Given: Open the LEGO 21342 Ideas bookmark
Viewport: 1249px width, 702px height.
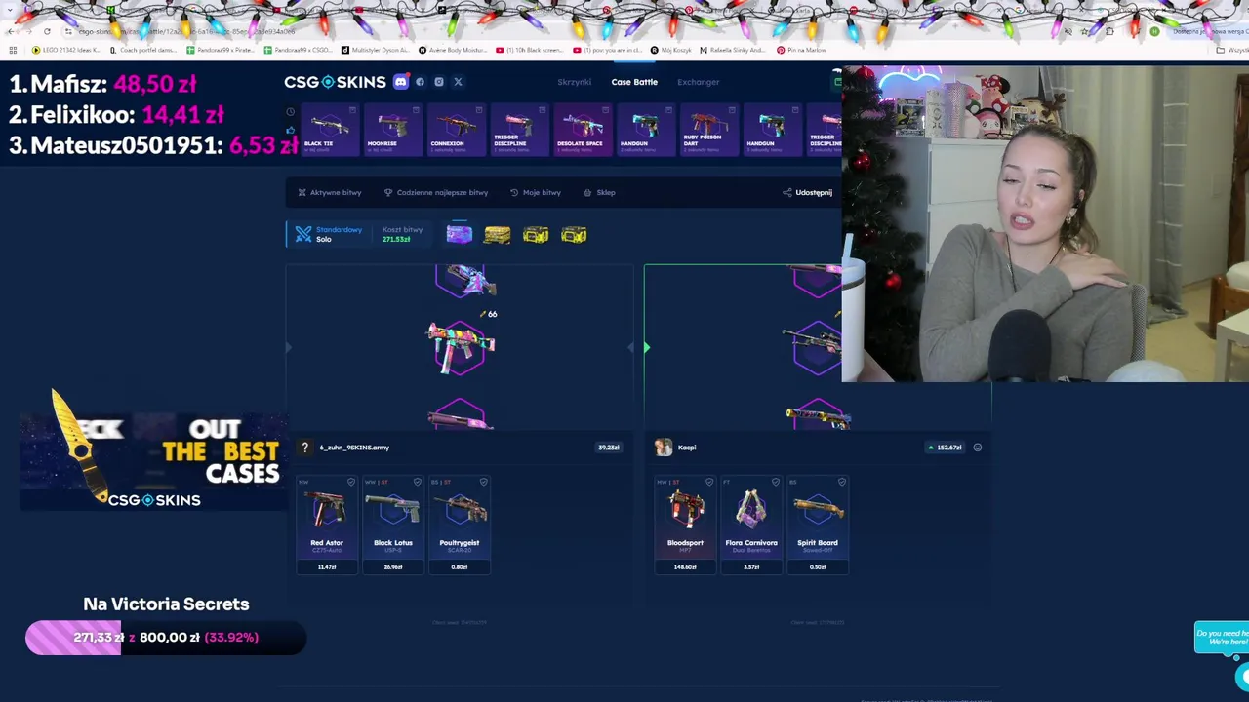Looking at the screenshot, I should [66, 50].
